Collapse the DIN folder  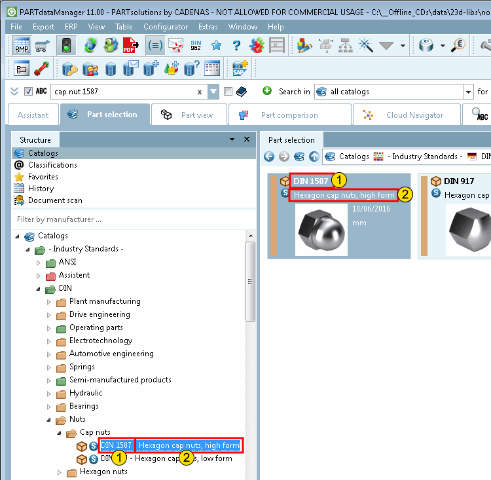38,289
